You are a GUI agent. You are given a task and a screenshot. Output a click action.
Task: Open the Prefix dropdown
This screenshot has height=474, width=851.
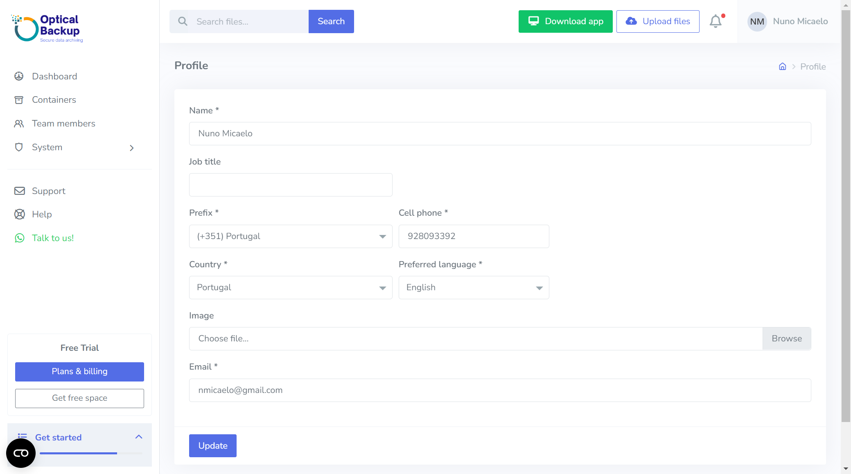[x=291, y=236]
